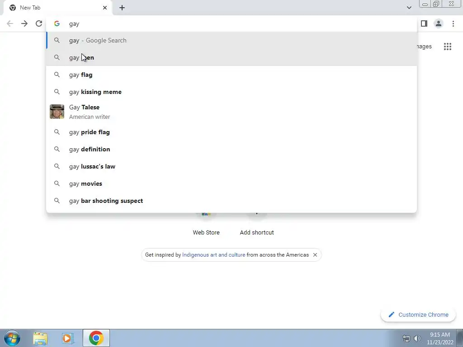Screen dimensions: 463x347
Task: Open a new tab with plus button
Action: (122, 8)
